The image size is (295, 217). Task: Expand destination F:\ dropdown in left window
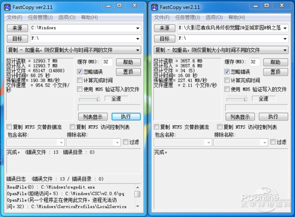click(138, 39)
